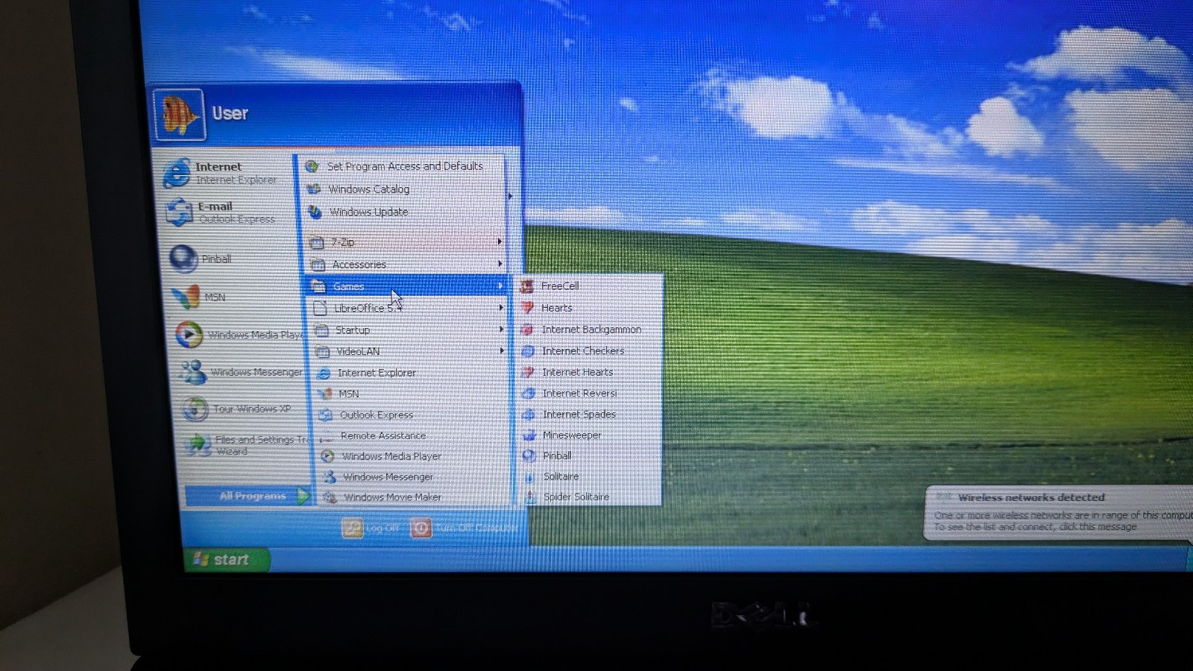Open Internet Reversi icon
1193x671 pixels.
(x=529, y=393)
